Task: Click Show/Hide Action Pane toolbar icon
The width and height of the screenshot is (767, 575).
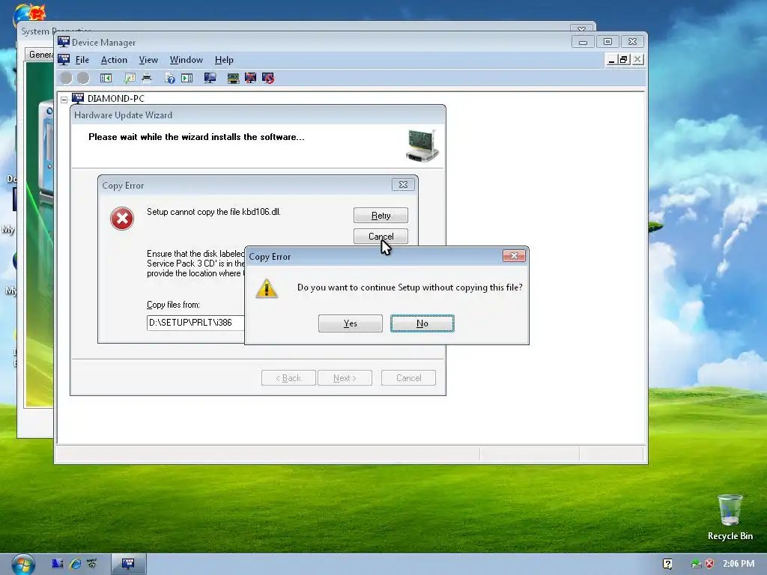Action: pyautogui.click(x=187, y=78)
